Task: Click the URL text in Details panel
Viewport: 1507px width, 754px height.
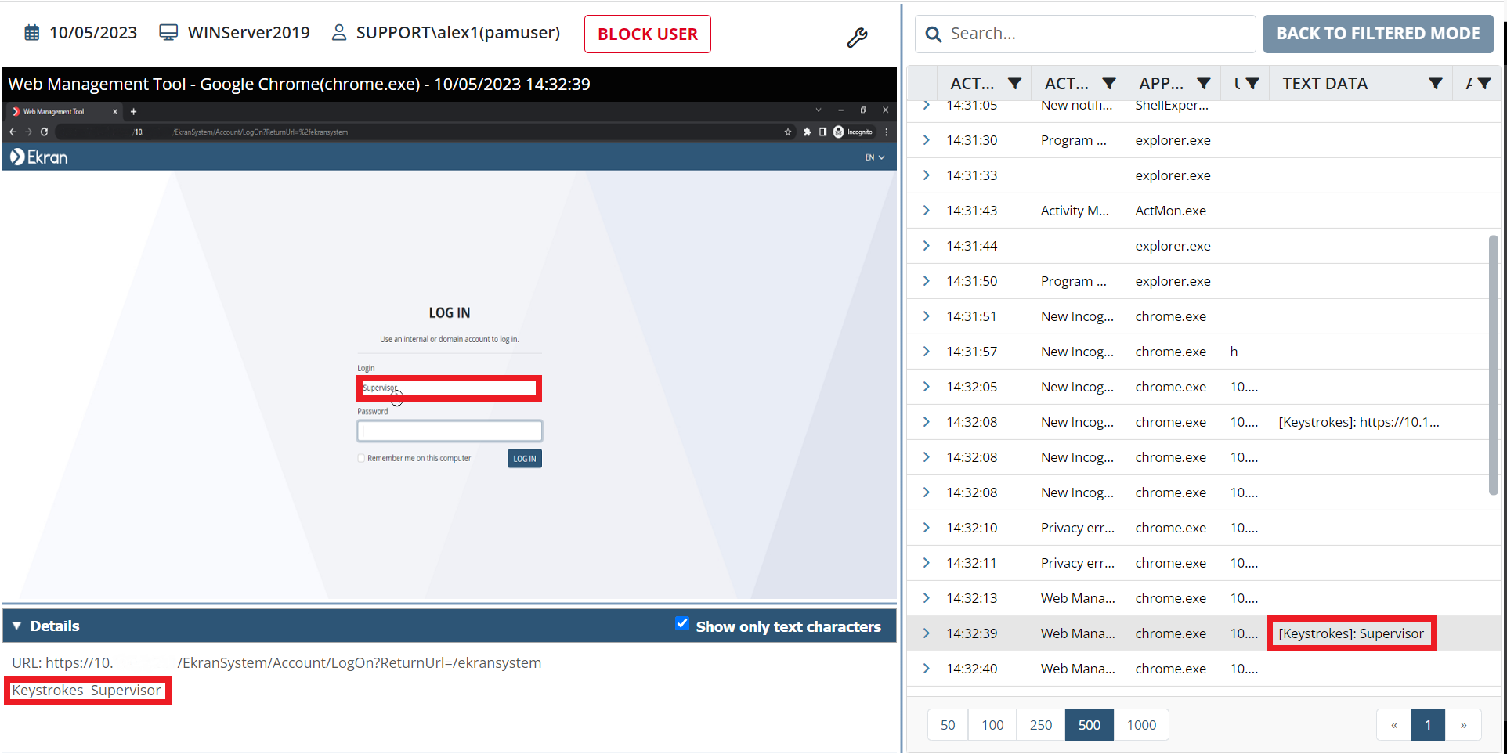Action: (276, 663)
